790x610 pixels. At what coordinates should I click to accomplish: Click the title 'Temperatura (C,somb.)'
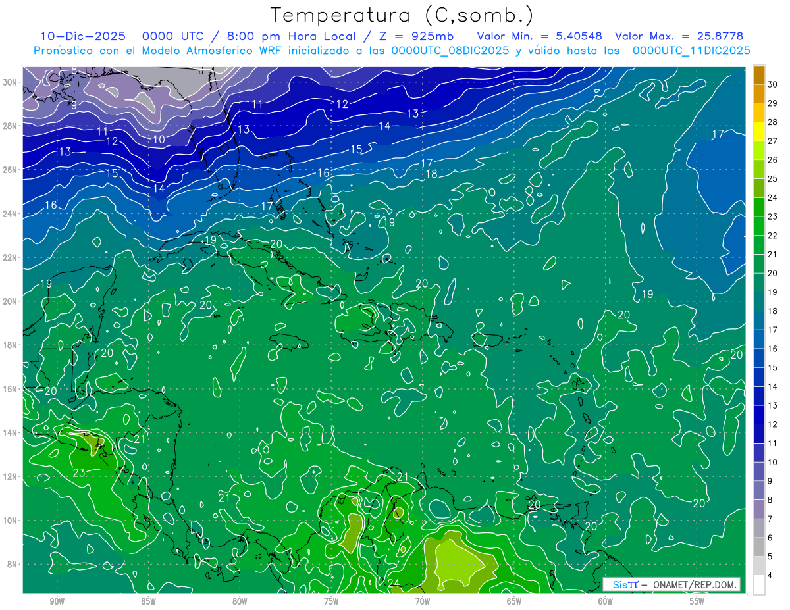pos(402,15)
